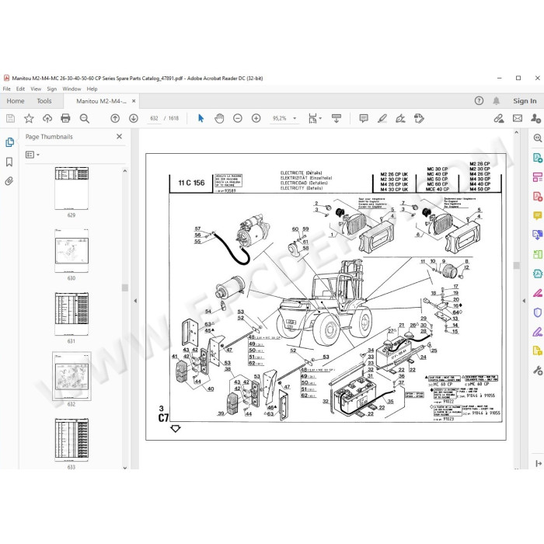
Task: Share a link to this file
Action: tap(499, 119)
